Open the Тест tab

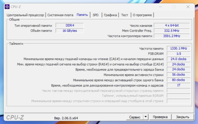pos(124,15)
